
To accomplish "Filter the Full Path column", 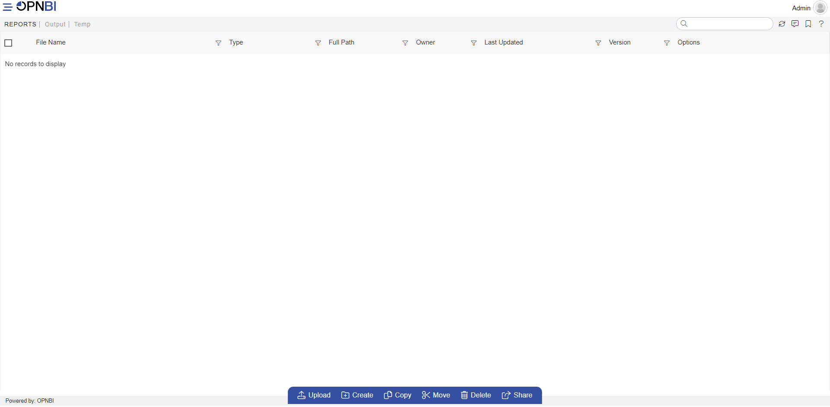I will coord(405,43).
